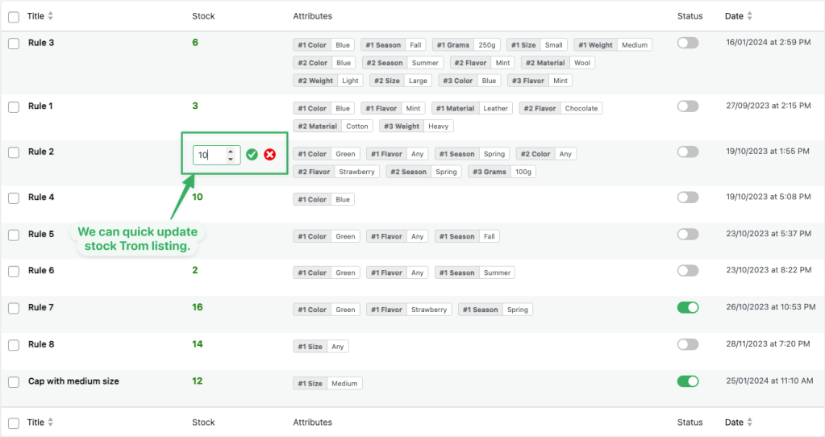Viewport: 825px width, 437px height.
Task: Cancel stock edit with red X icon
Action: point(270,155)
